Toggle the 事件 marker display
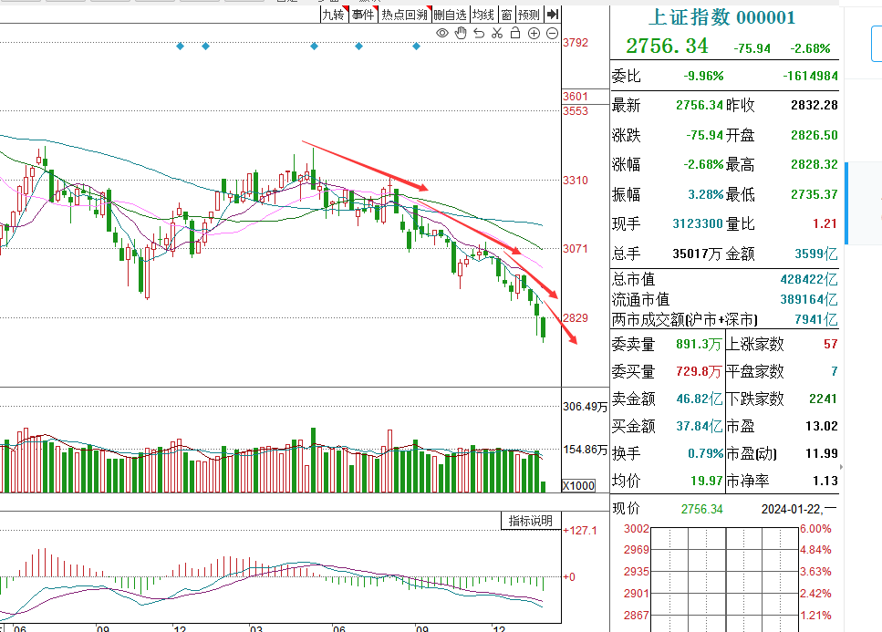This screenshot has width=882, height=632. (x=361, y=14)
